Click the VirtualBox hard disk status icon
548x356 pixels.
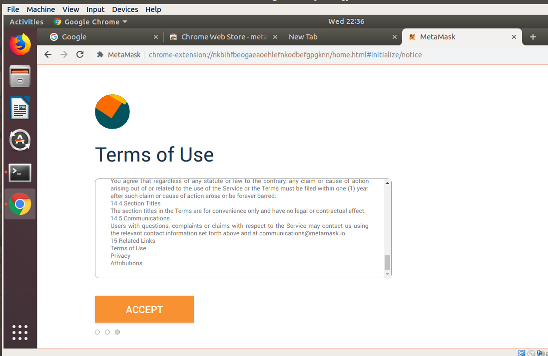pyautogui.click(x=522, y=353)
